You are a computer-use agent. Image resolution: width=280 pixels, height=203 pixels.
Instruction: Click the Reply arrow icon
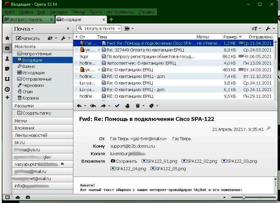pos(79,106)
